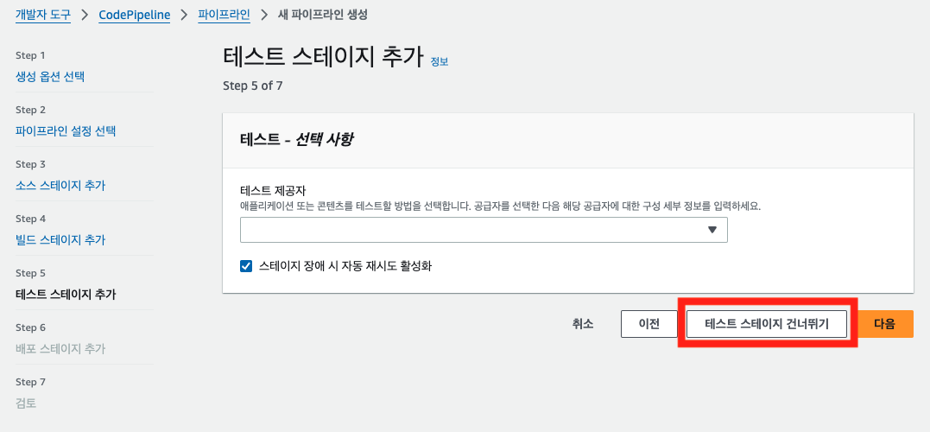
Task: Click the Step 5 of 7 text
Action: pos(253,86)
